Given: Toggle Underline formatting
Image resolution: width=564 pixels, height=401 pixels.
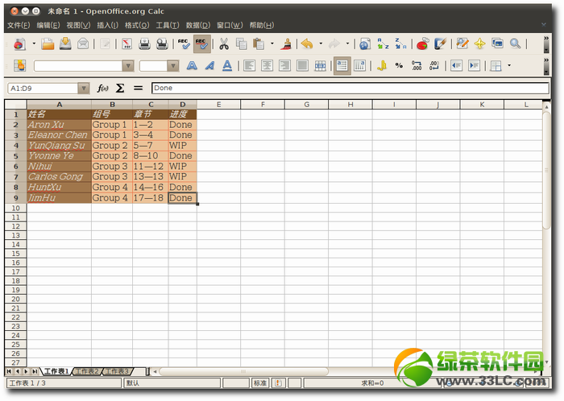Looking at the screenshot, I should 227,66.
